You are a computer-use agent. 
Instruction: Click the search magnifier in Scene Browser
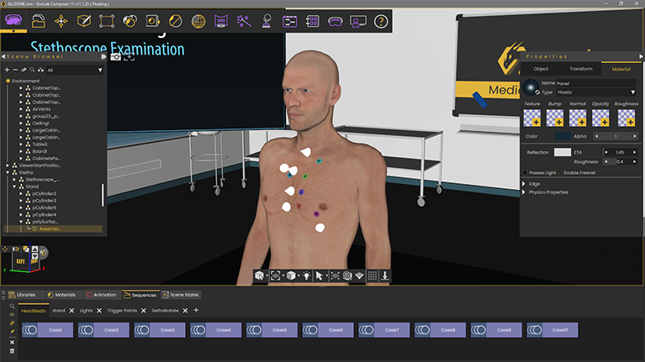(x=32, y=70)
